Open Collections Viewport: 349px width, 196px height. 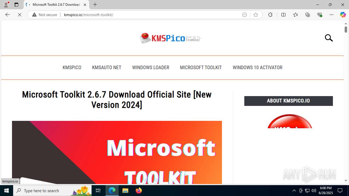[x=308, y=15]
